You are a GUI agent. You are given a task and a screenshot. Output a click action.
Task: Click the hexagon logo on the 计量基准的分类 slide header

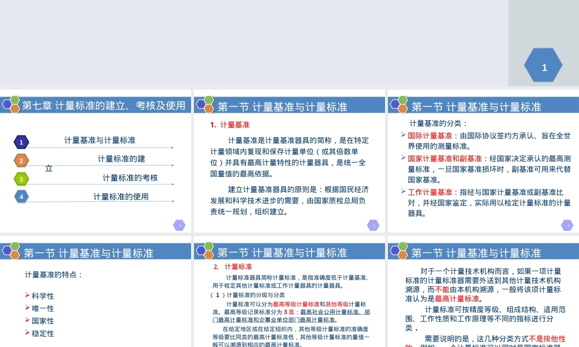point(399,105)
